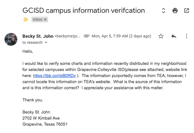Click the truncated sender email address

coord(67,36)
